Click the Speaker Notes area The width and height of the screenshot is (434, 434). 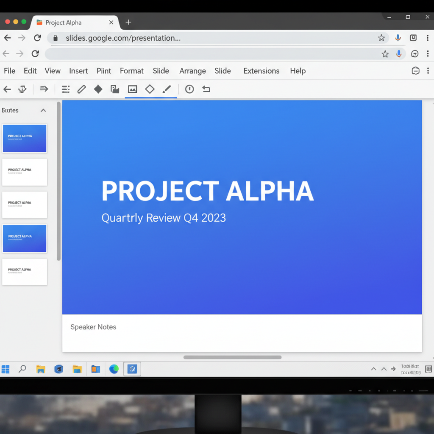170,333
